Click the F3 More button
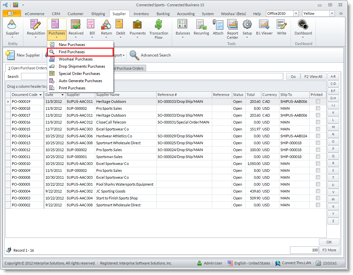This screenshot has height=275, width=353. 329,250
